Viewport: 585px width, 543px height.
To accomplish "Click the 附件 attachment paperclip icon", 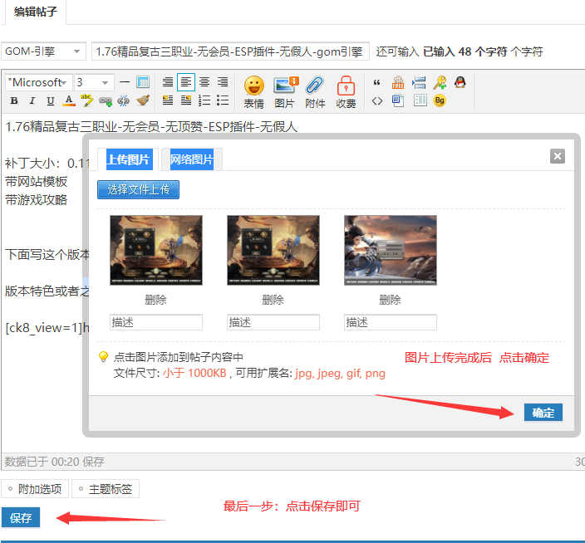I will 315,91.
